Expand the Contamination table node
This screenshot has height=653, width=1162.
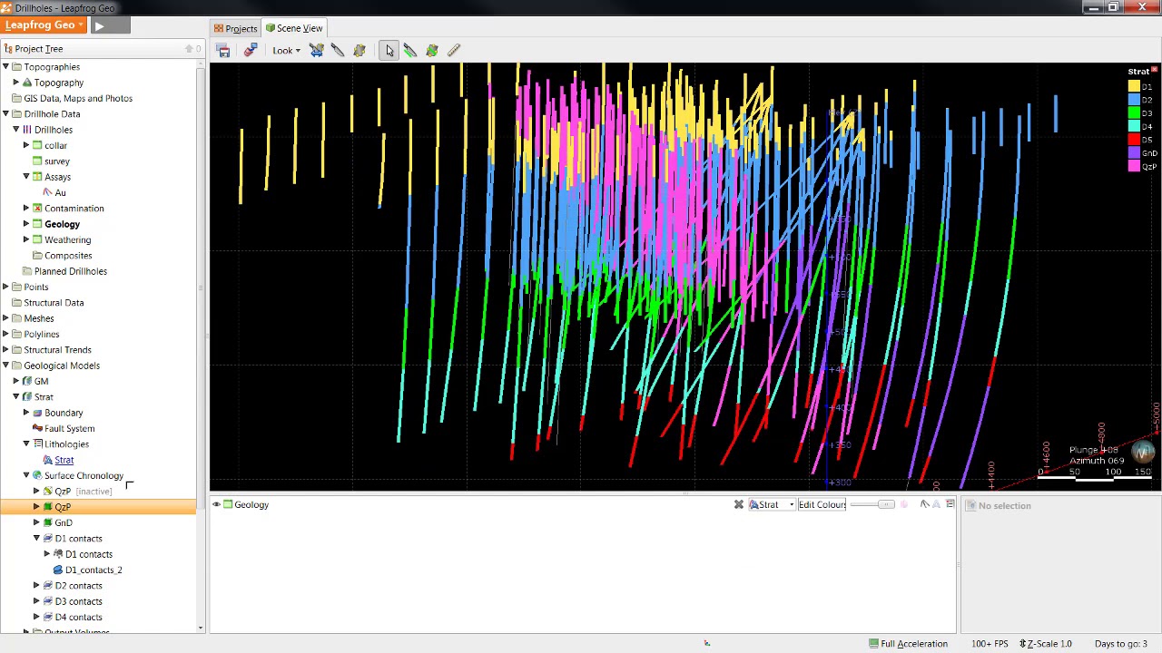(26, 209)
